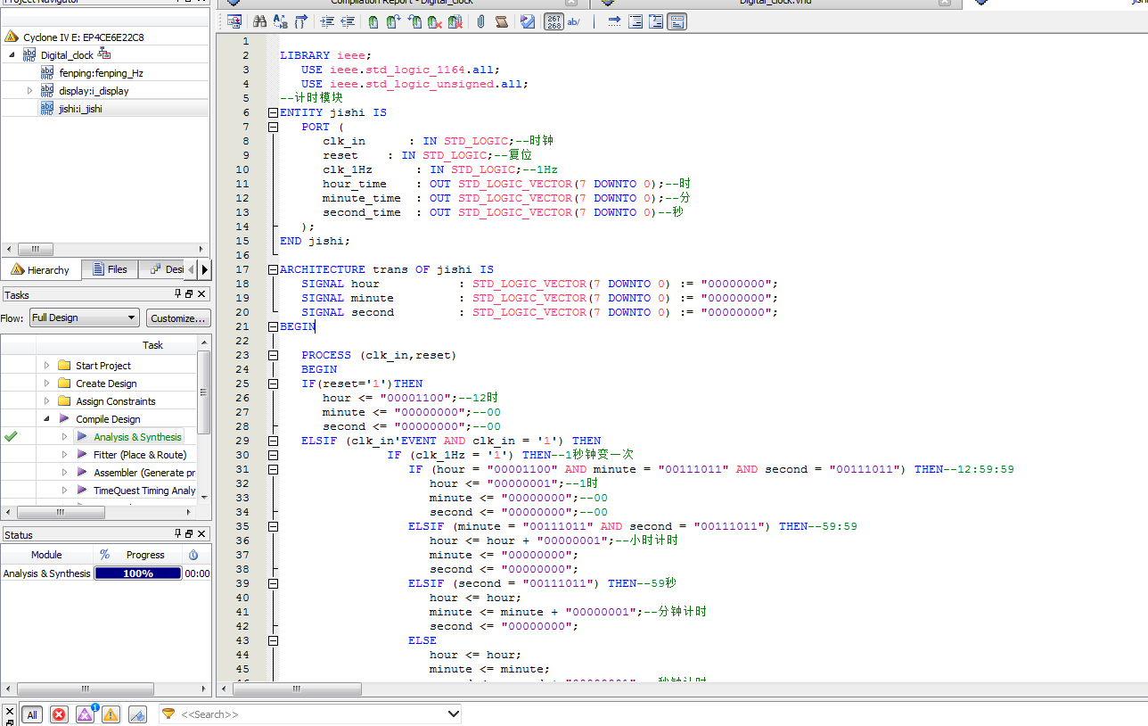Image resolution: width=1148 pixels, height=726 pixels.
Task: Open the Flow Full Design dropdown
Action: coord(85,318)
